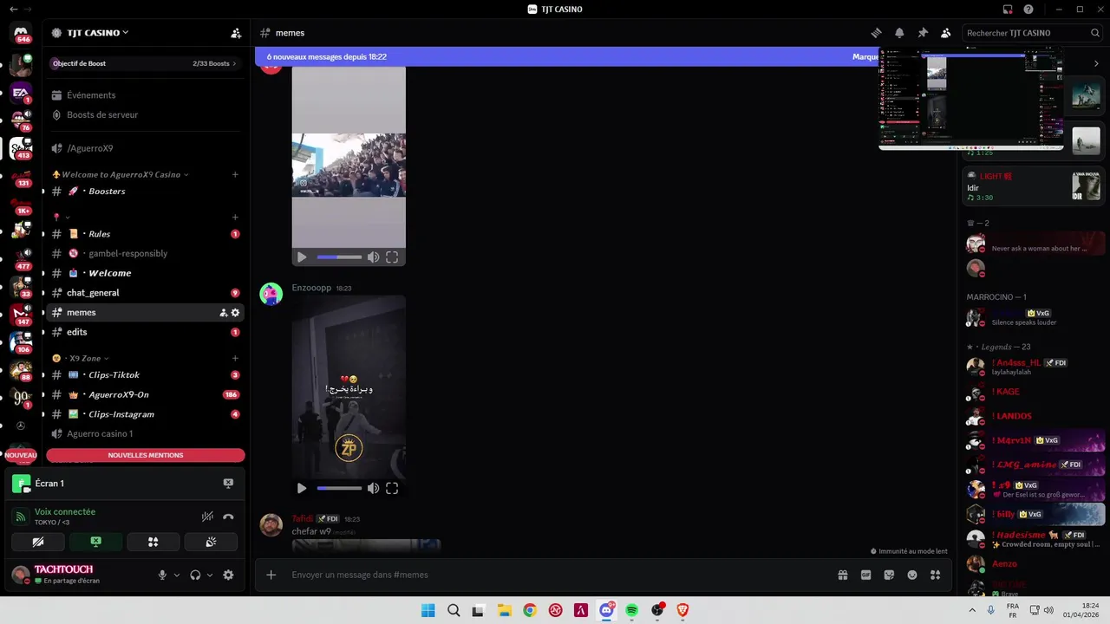Click the NOUVELLES MENTIONS button
The image size is (1110, 624).
146,455
